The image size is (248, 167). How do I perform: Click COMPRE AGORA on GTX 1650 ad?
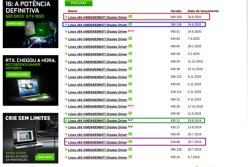pyautogui.click(x=16, y=24)
